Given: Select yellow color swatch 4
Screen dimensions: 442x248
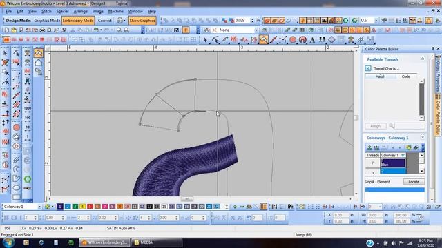Looking at the screenshot, I should coord(83,207).
